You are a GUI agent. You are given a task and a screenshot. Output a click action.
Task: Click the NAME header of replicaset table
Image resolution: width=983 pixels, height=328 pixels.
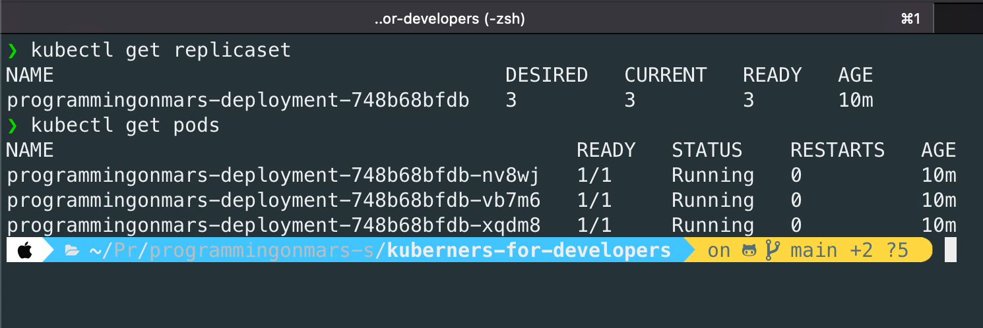pos(30,75)
